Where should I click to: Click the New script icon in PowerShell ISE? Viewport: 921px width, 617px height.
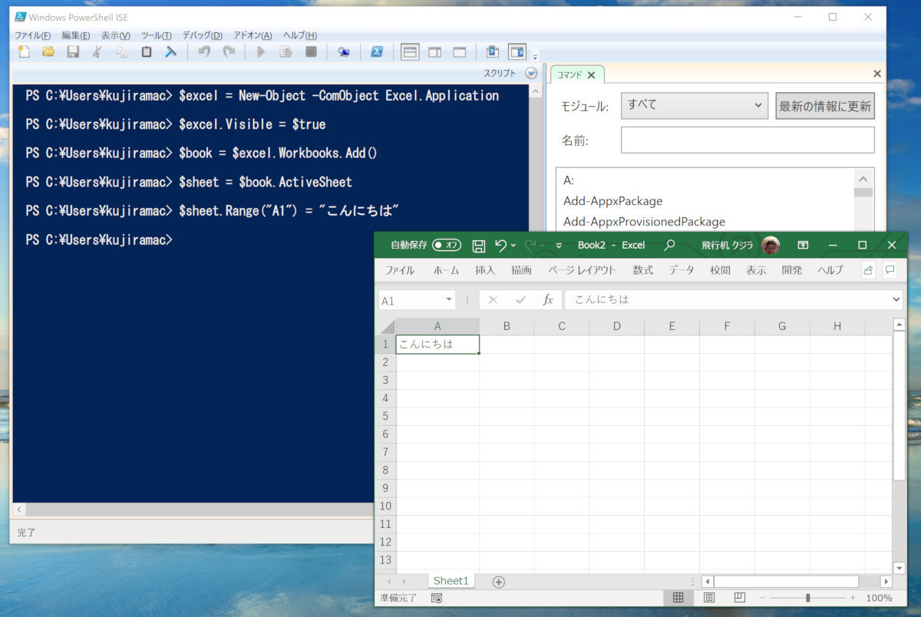point(24,52)
